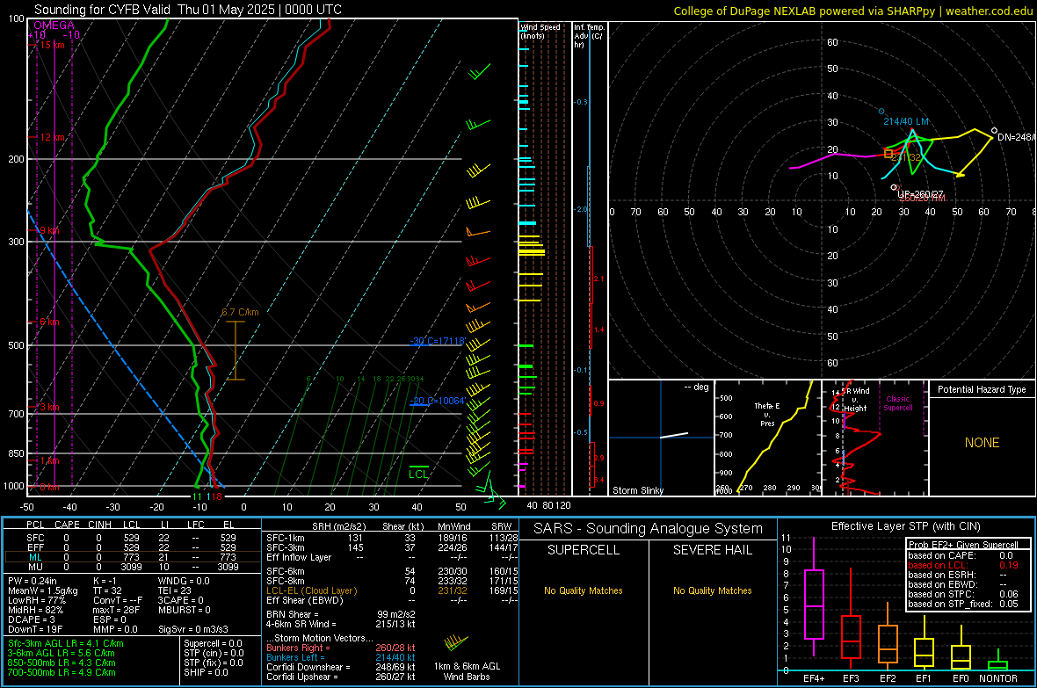Select the DN=248 hodograph label
Viewport: 1037px width, 688px height.
[x=1016, y=137]
